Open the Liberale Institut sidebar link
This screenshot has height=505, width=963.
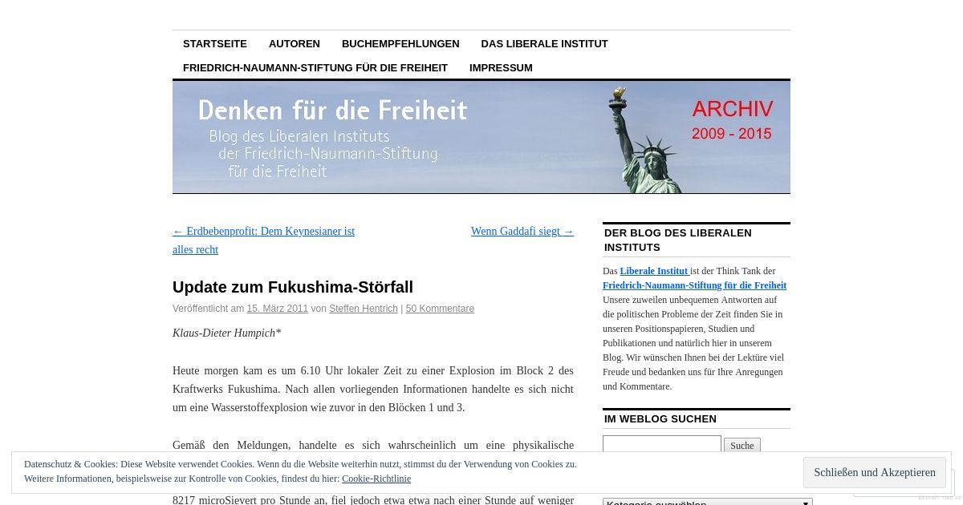(655, 271)
